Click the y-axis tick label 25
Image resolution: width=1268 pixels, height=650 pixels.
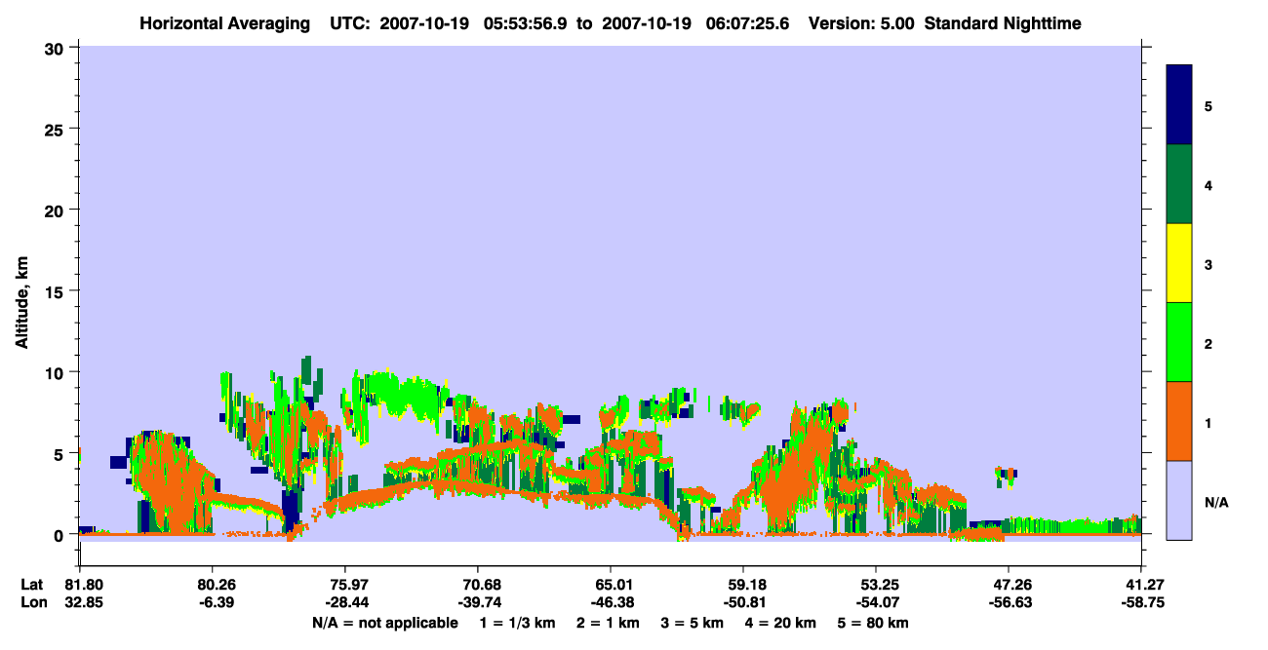coord(57,129)
